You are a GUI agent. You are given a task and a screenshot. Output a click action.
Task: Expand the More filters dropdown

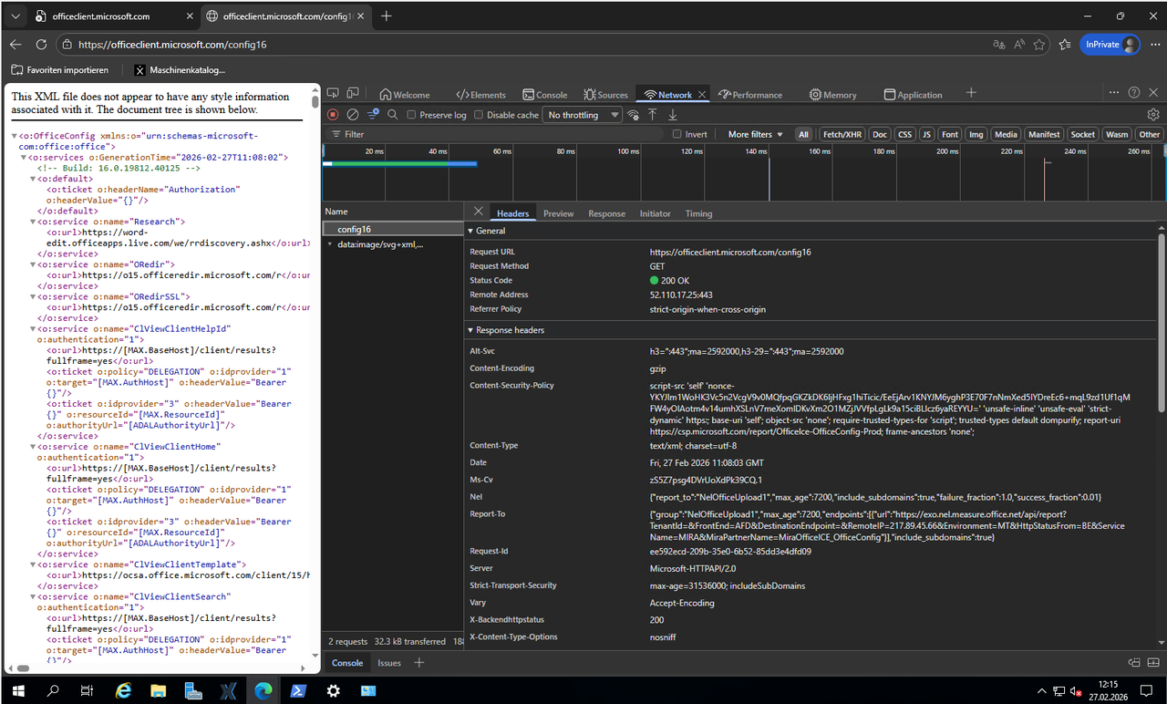[x=755, y=134]
